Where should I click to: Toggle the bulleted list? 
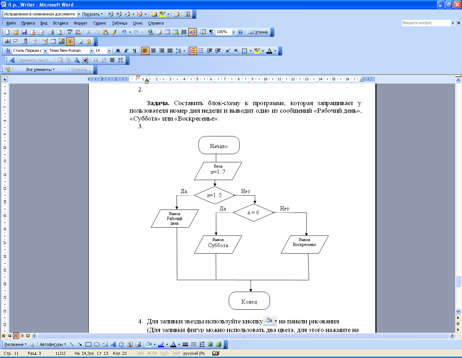[x=201, y=51]
